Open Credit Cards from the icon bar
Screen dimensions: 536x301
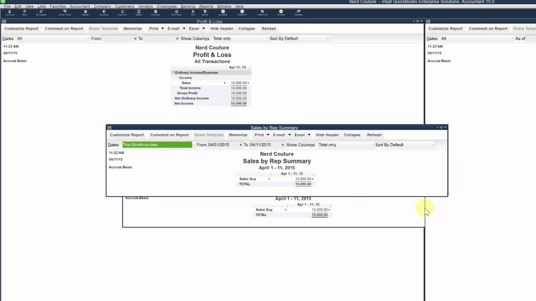[x=263, y=13]
